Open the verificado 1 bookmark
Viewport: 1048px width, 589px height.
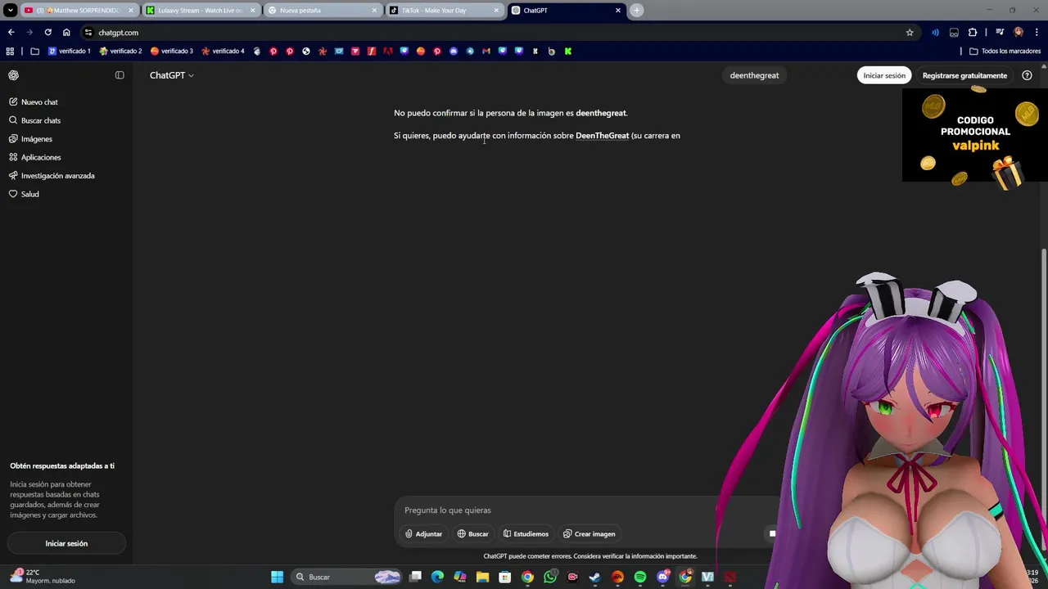click(69, 51)
